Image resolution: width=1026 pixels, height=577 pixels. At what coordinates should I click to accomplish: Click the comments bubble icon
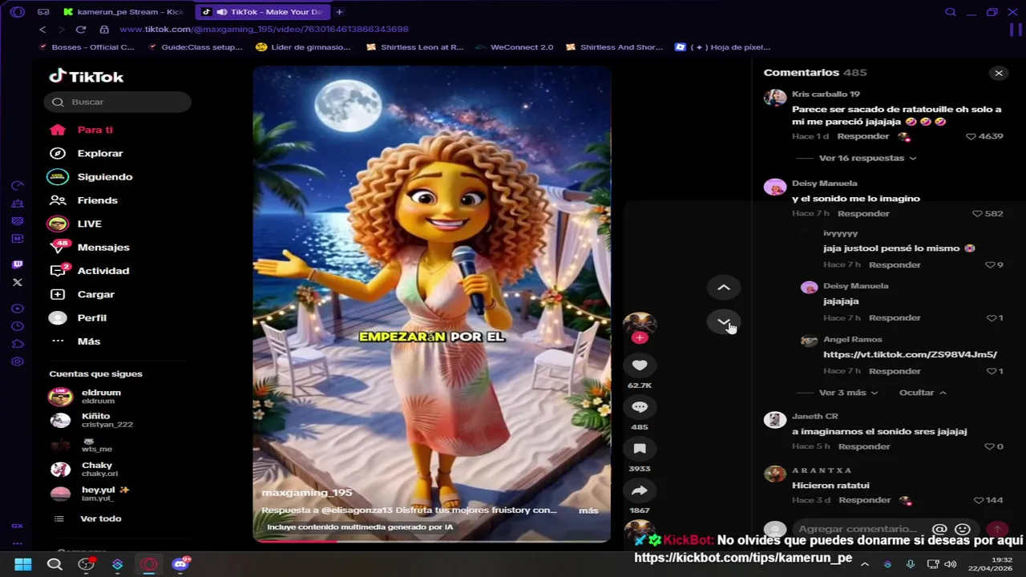(x=640, y=407)
